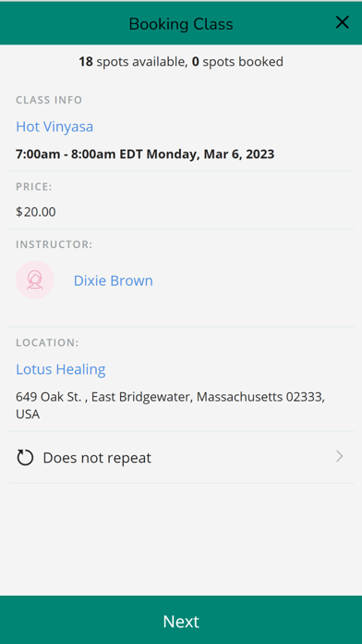Open the Lotus Healing location link
Image resolution: width=362 pixels, height=644 pixels.
coord(61,369)
